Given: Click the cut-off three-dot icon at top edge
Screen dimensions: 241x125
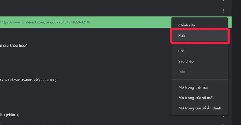Looking at the screenshot, I should pos(224,1).
